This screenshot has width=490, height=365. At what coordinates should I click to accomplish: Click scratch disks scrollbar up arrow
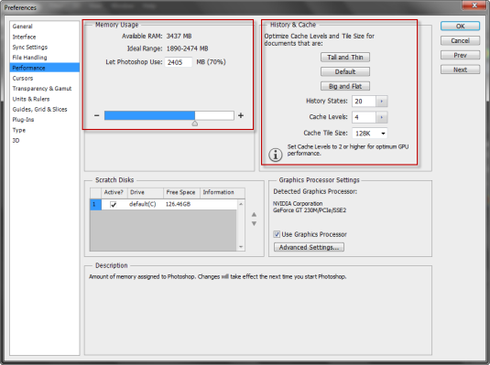pyautogui.click(x=241, y=204)
